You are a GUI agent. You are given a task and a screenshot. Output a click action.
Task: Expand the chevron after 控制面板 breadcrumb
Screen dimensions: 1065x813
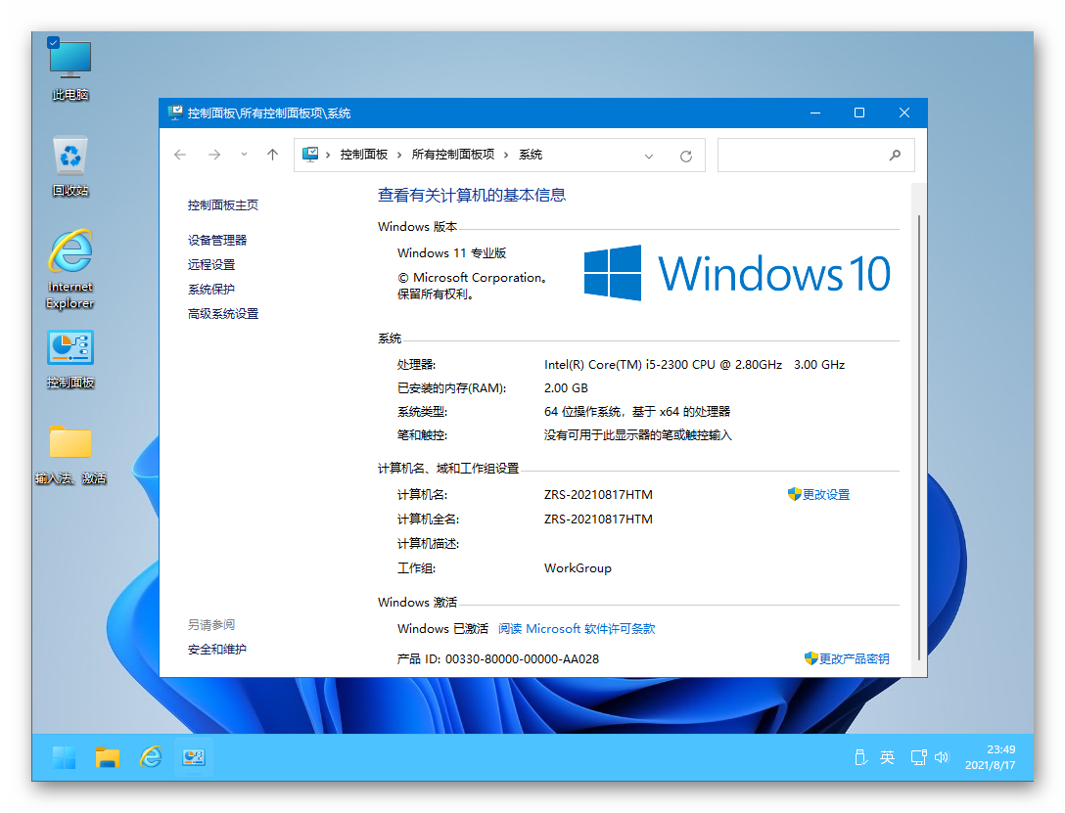tap(399, 156)
